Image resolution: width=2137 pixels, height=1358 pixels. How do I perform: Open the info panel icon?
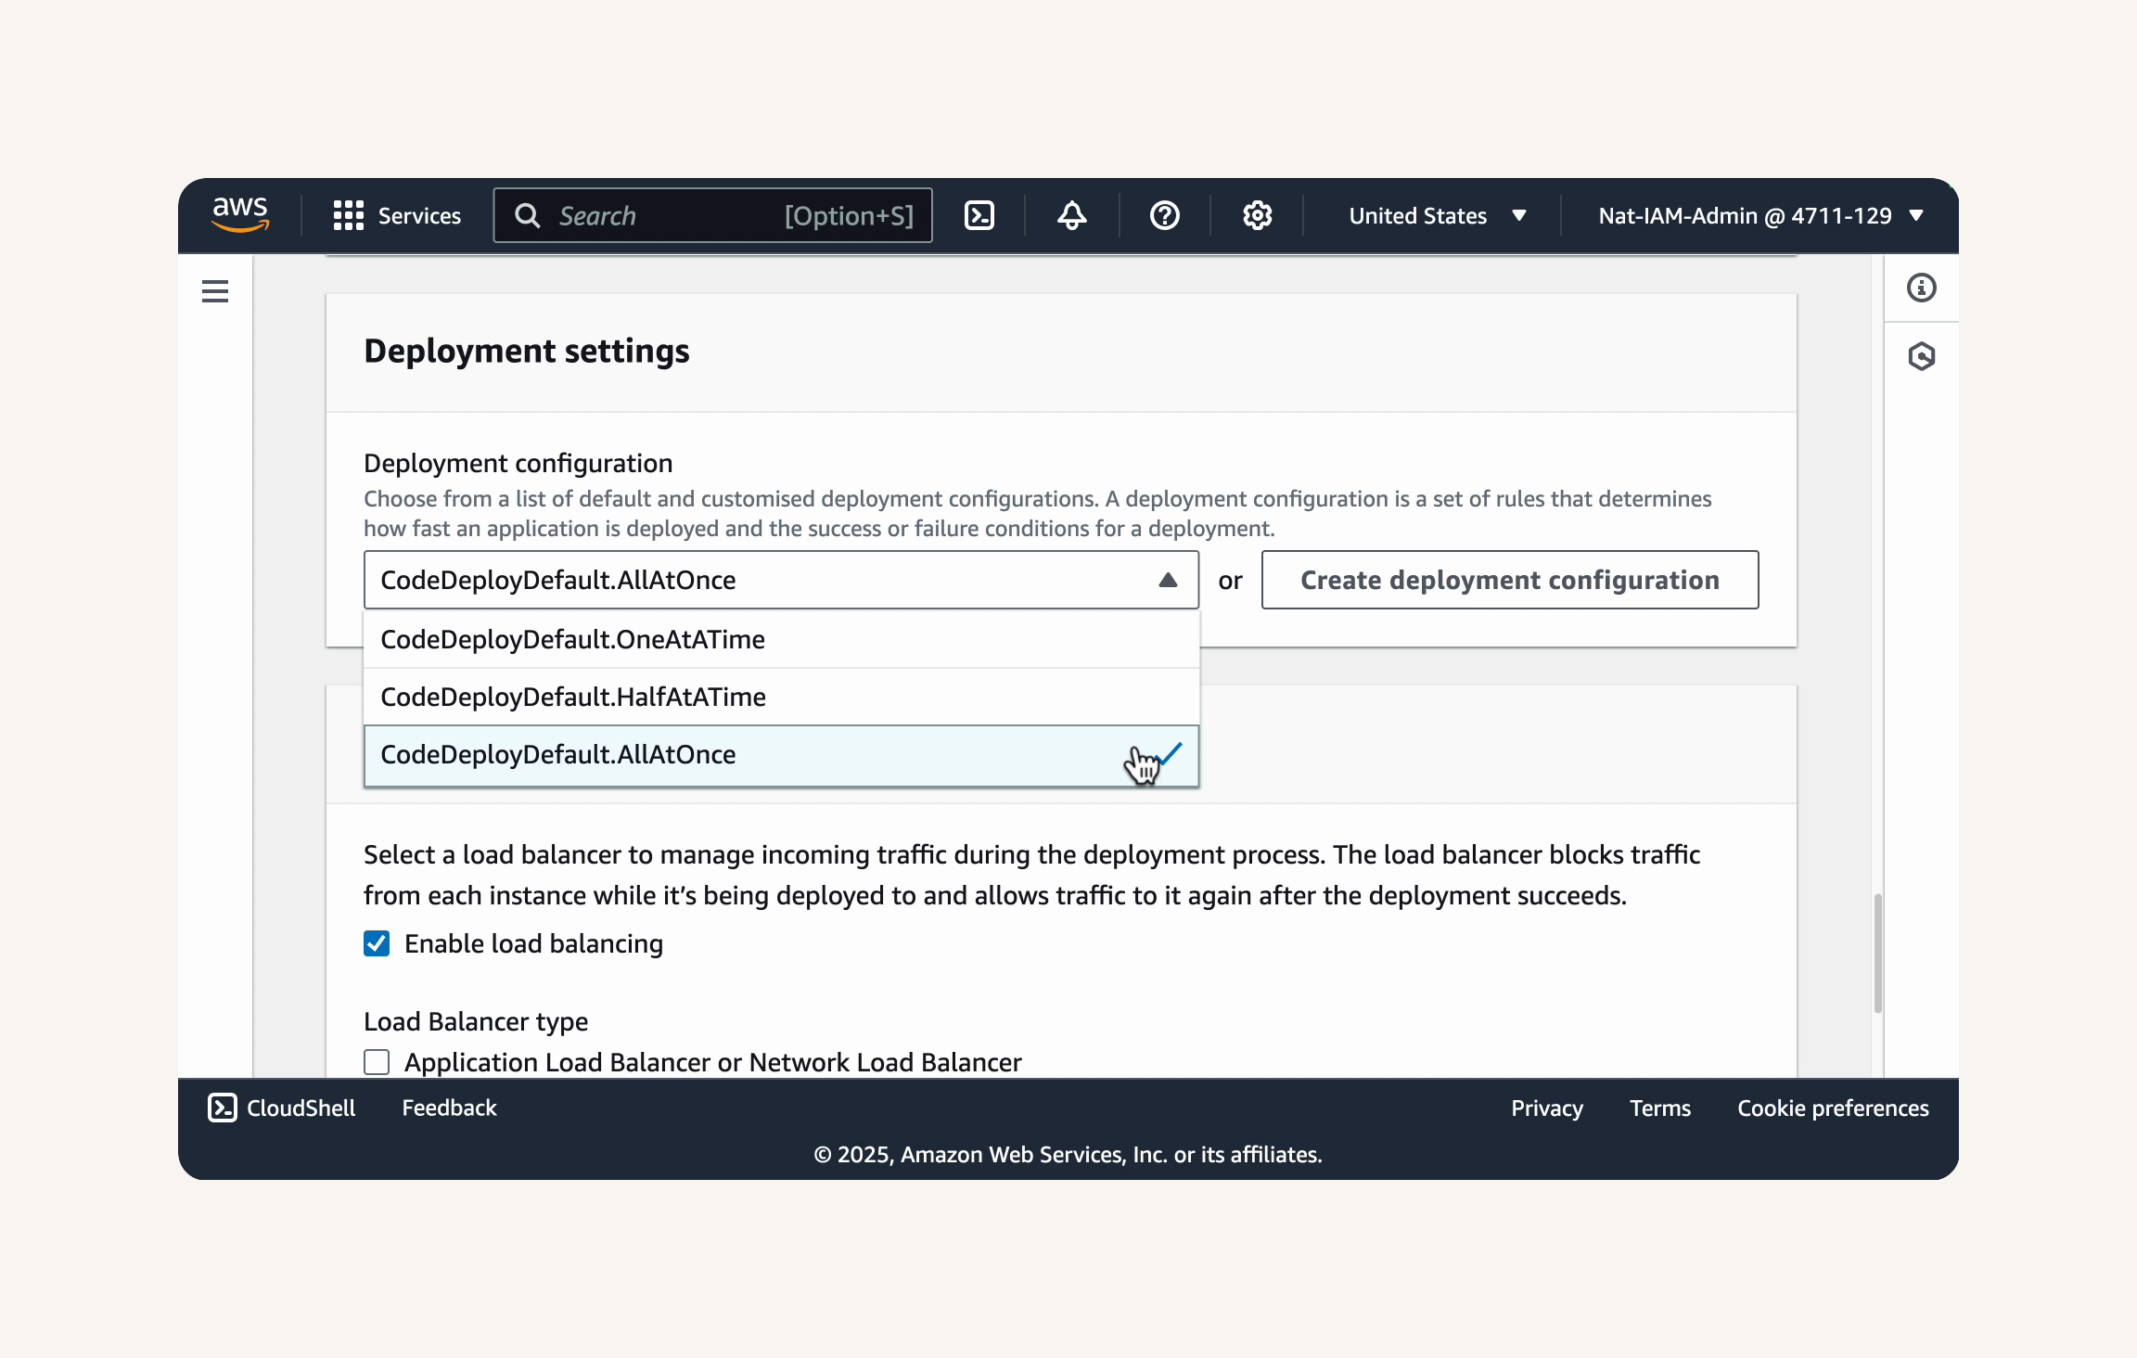click(1922, 288)
